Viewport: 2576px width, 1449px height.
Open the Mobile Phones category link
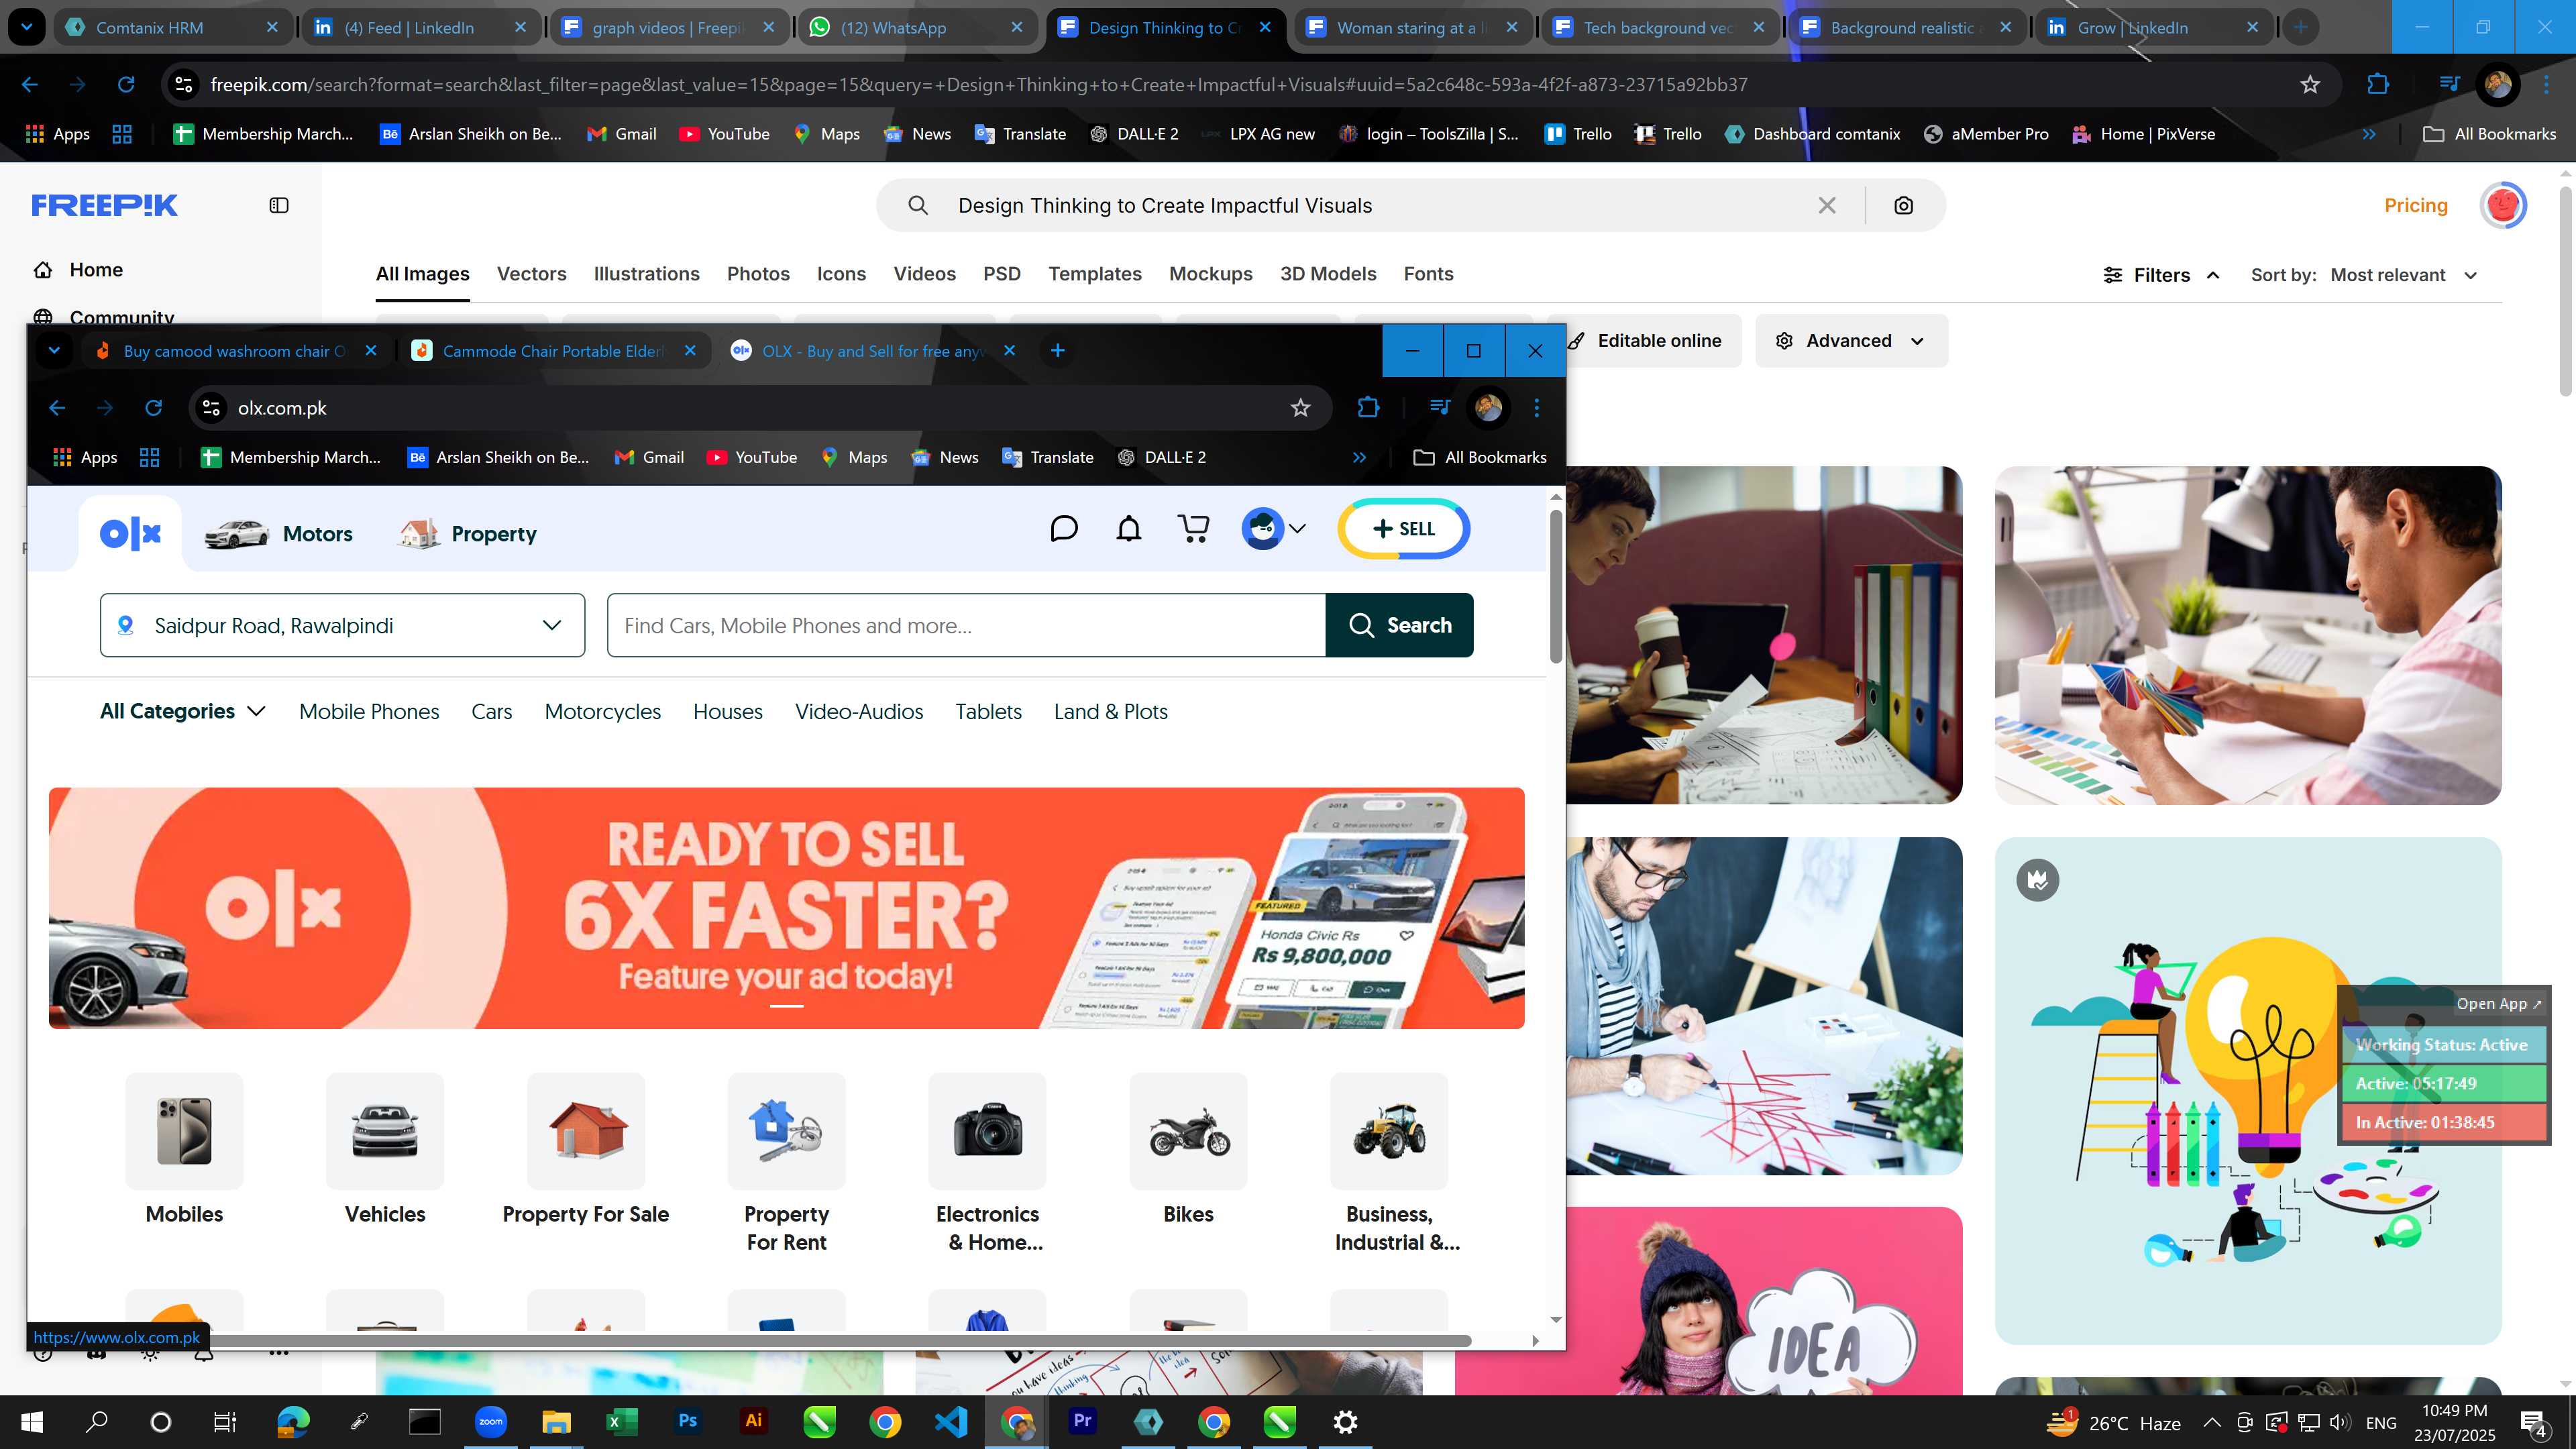369,711
